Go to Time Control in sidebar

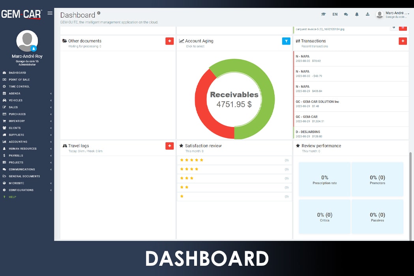(x=19, y=86)
